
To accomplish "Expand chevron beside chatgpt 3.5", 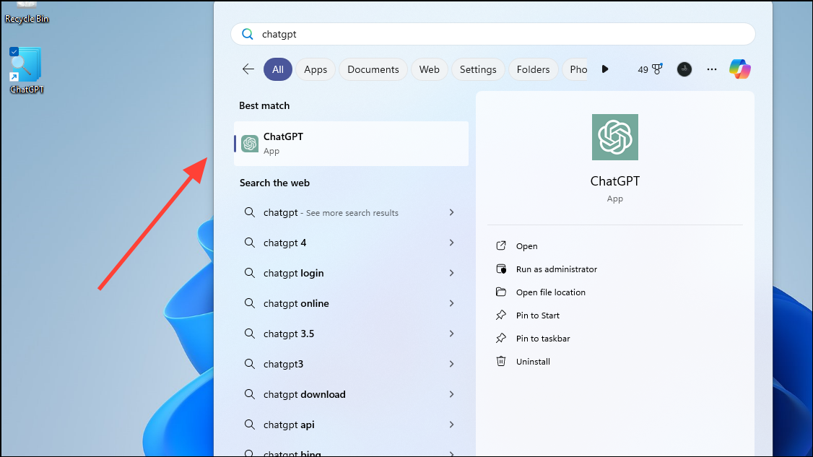I will click(x=451, y=334).
